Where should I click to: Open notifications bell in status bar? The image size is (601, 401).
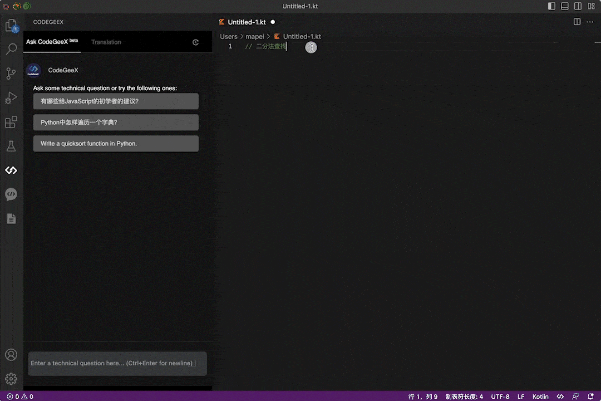590,397
